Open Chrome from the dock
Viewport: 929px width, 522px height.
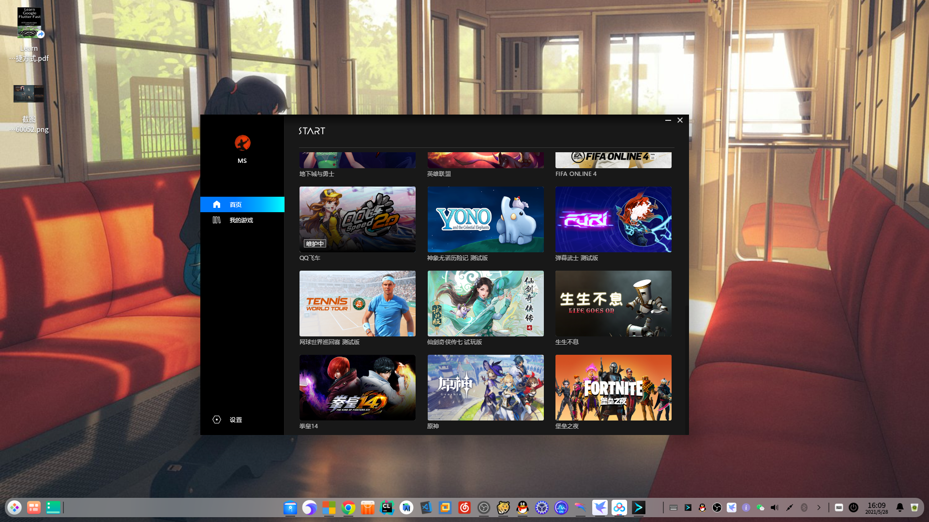[348, 507]
